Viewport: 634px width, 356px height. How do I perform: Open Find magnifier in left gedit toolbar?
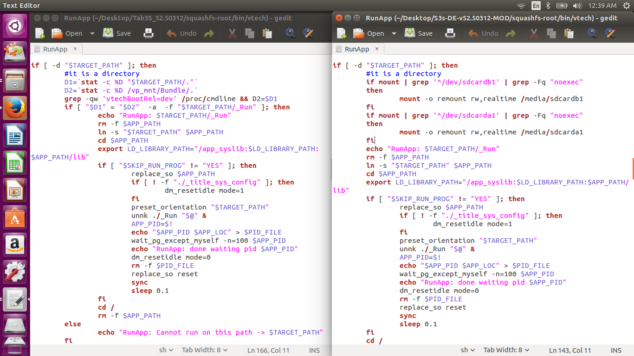tap(290, 33)
